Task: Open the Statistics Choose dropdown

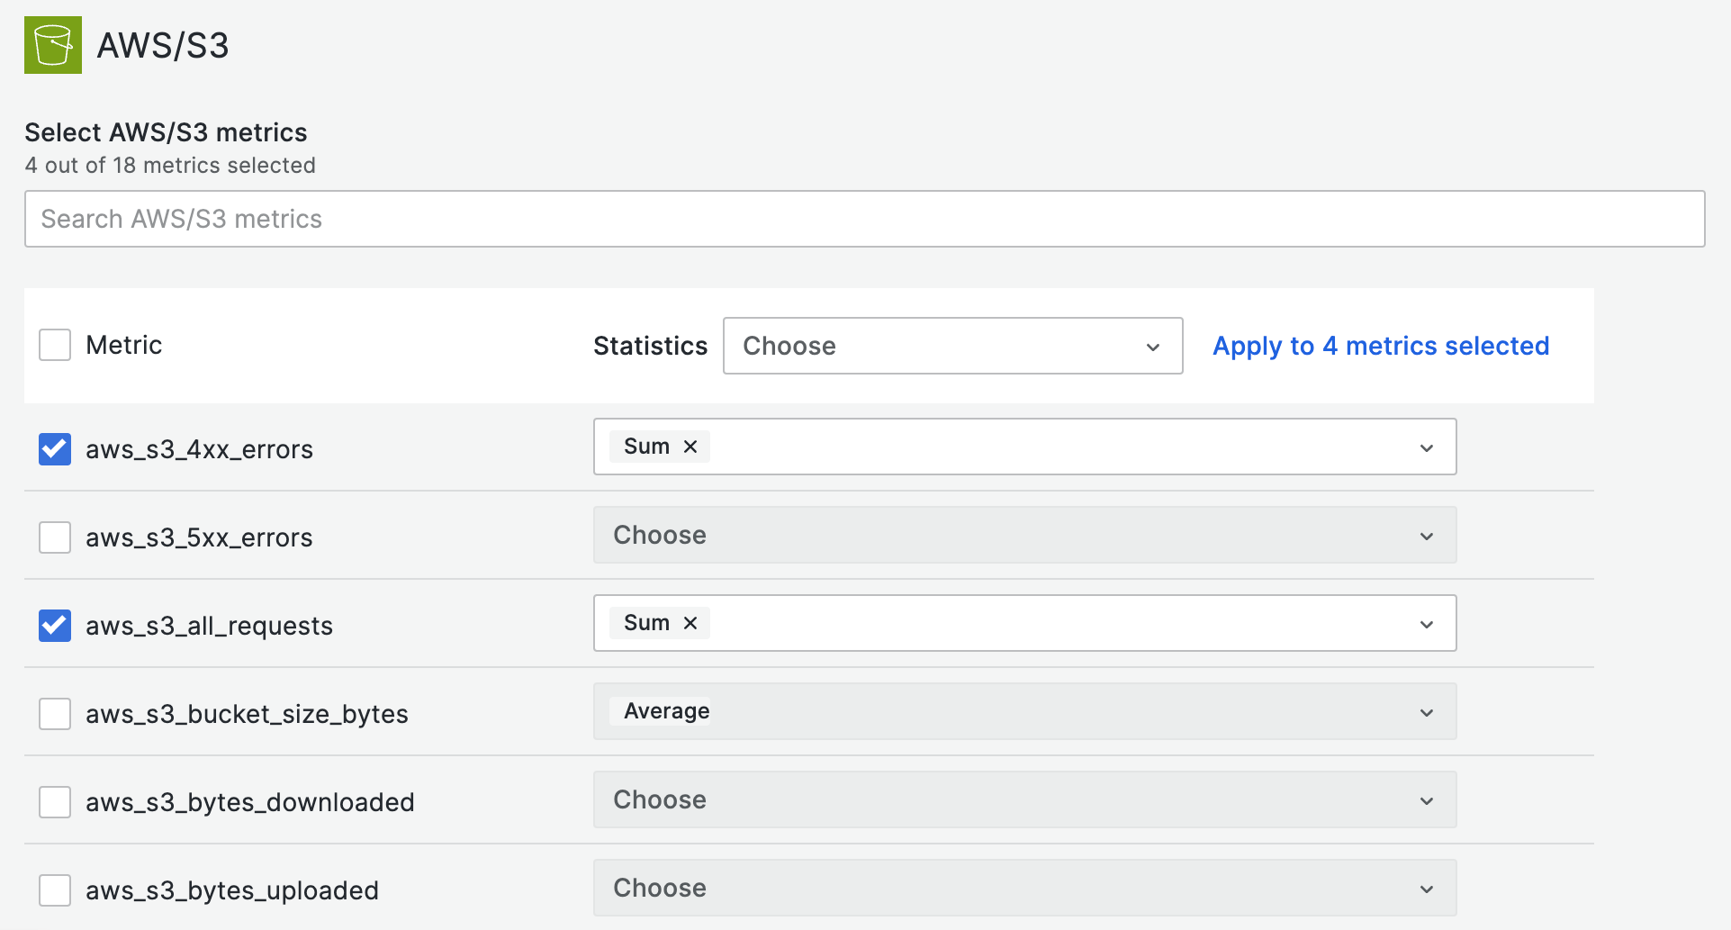Action: pos(952,346)
